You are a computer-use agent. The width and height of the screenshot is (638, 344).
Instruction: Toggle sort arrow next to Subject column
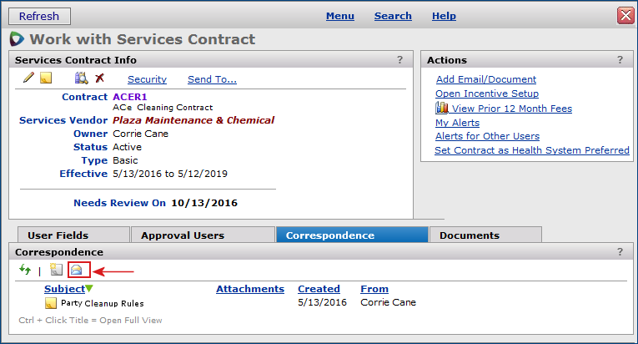click(x=89, y=289)
